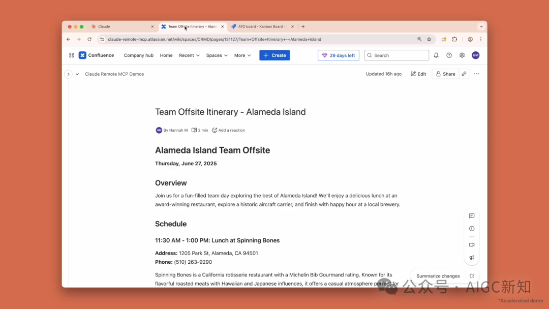Click the 29 days left button

tap(339, 55)
